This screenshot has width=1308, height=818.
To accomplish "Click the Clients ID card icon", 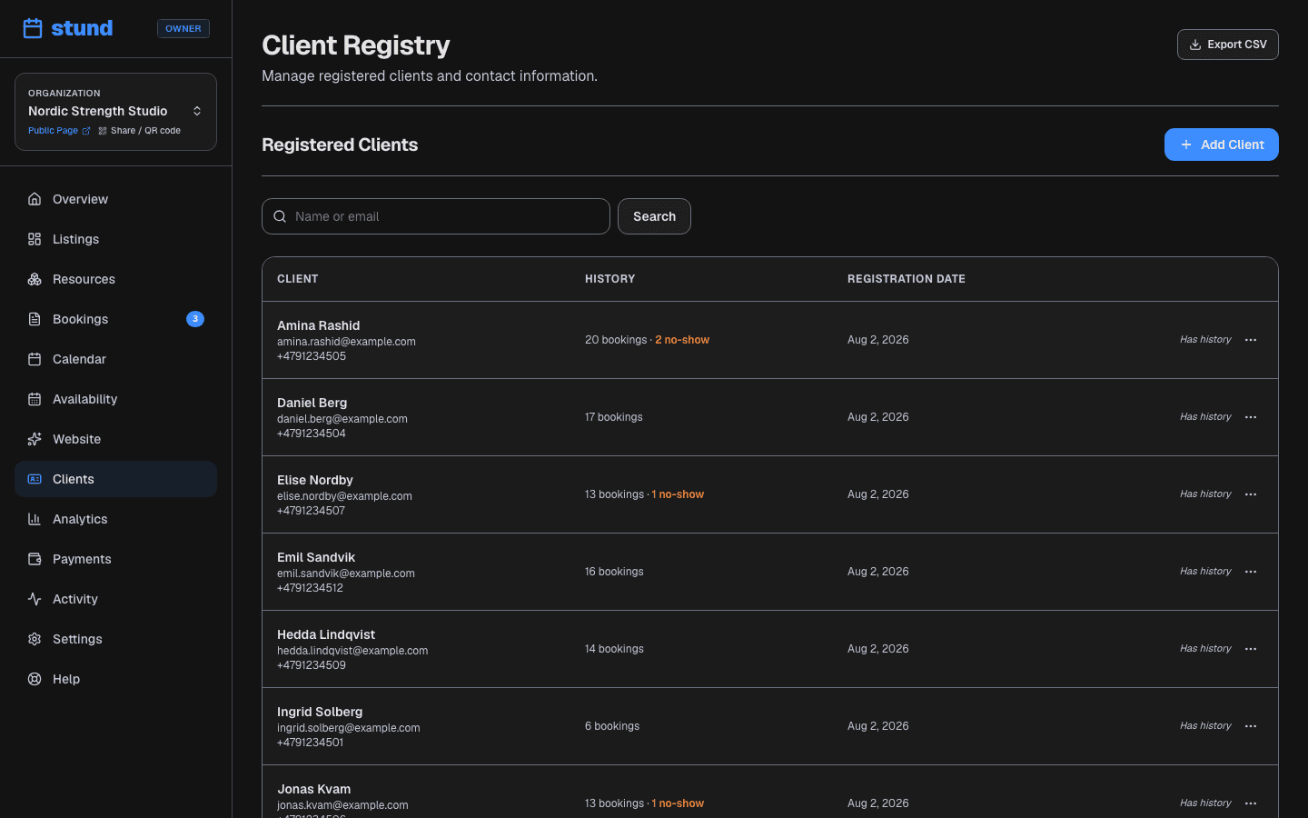I will pos(35,479).
